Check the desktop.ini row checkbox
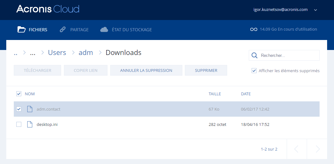 click(x=19, y=124)
